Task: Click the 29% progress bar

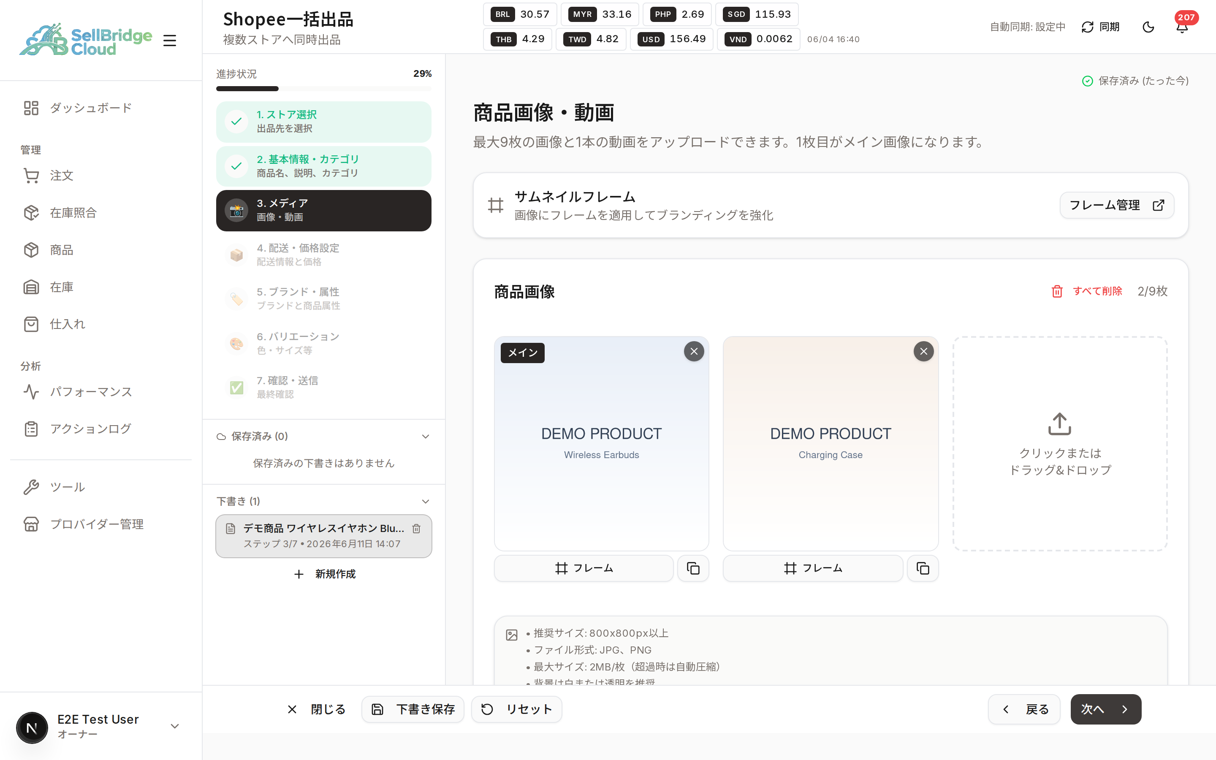Action: point(323,89)
